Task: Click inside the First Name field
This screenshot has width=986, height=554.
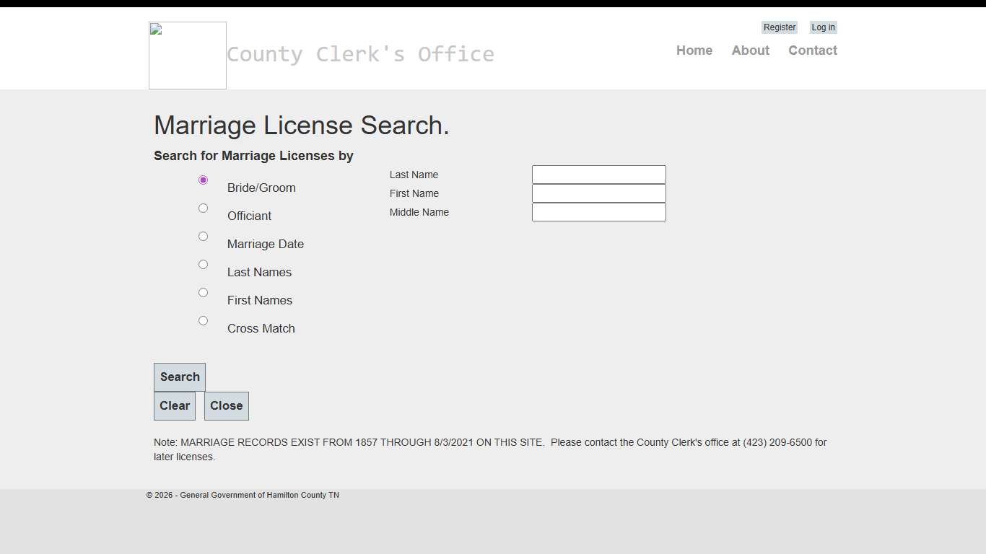Action: click(598, 193)
